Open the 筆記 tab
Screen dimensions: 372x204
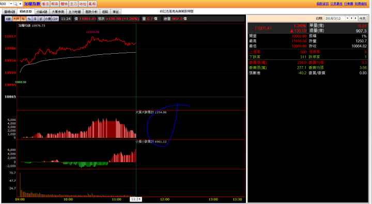tap(116, 12)
